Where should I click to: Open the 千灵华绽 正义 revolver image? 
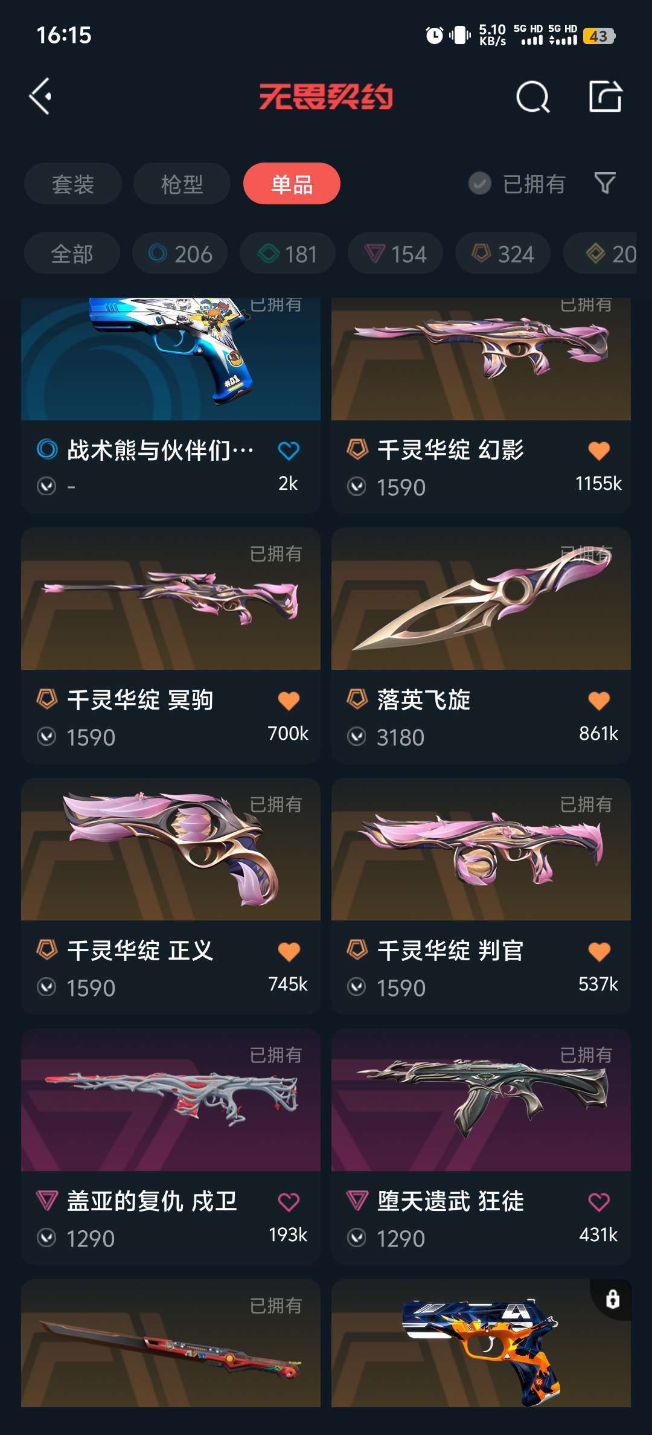click(171, 850)
